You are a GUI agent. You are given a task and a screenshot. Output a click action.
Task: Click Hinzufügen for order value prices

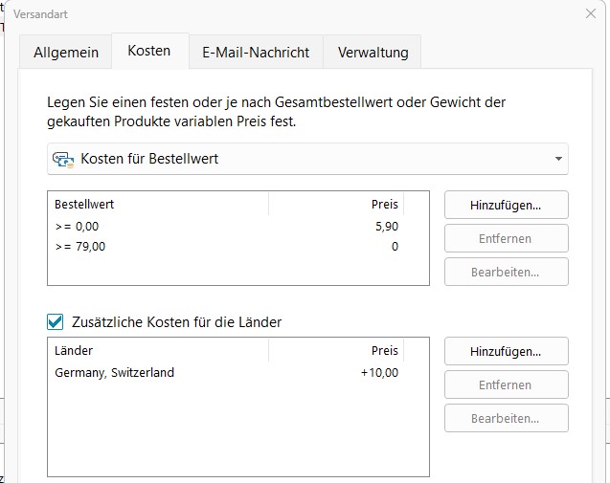coord(506,205)
